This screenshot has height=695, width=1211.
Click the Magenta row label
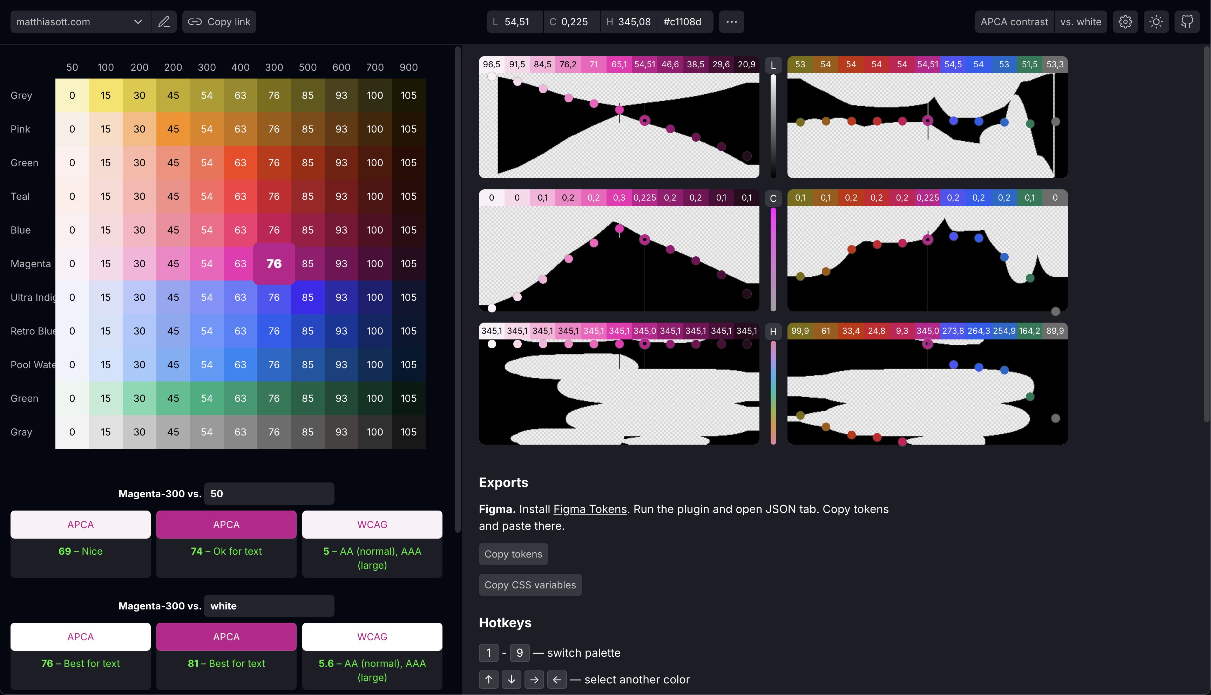(x=31, y=263)
